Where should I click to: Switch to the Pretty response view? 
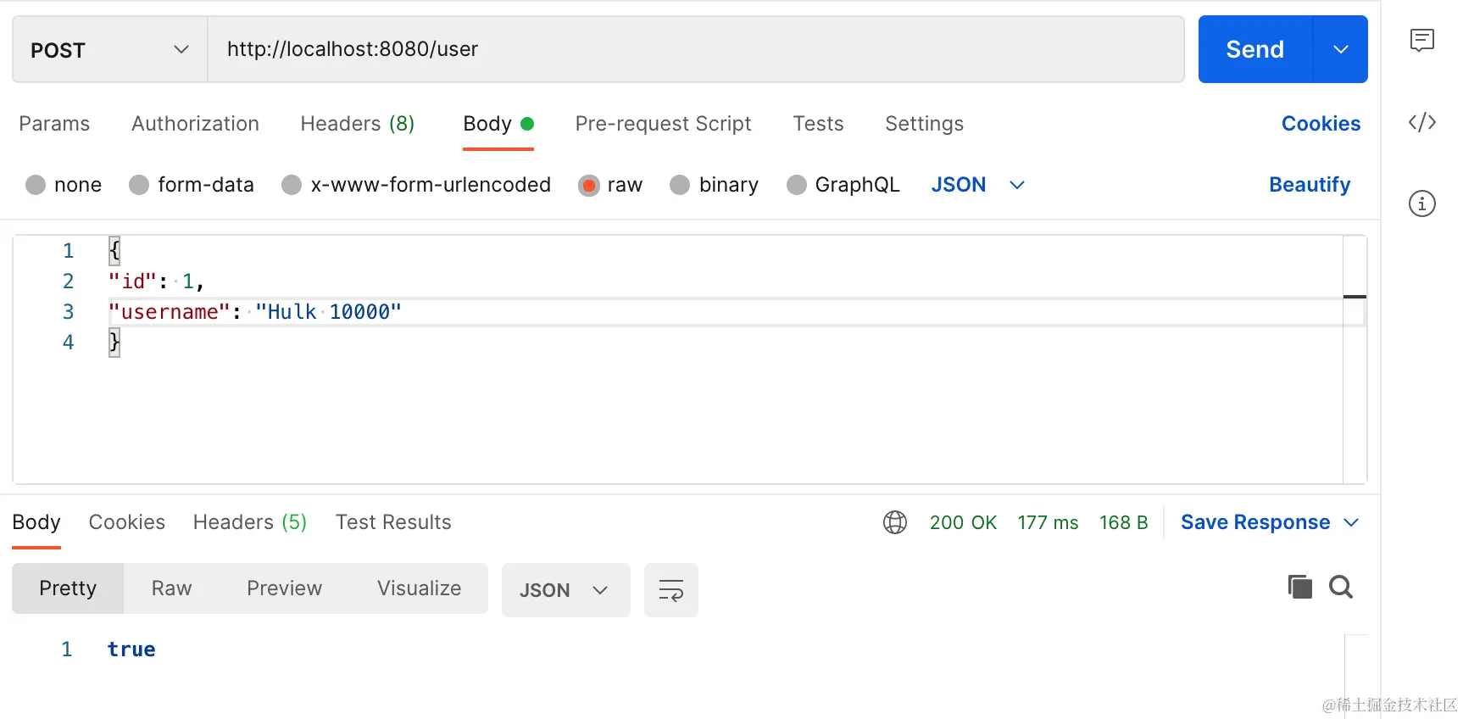[68, 588]
